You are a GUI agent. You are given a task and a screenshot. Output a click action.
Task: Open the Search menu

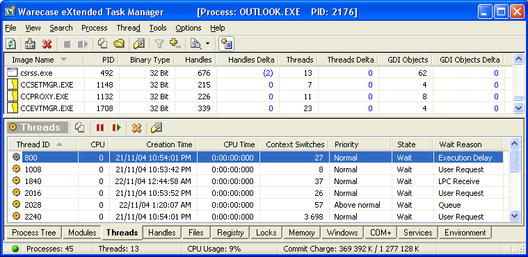click(x=61, y=28)
